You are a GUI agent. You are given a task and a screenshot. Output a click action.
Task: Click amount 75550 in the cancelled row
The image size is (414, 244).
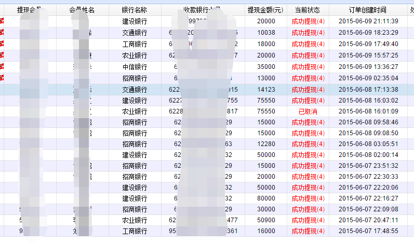tap(266, 111)
